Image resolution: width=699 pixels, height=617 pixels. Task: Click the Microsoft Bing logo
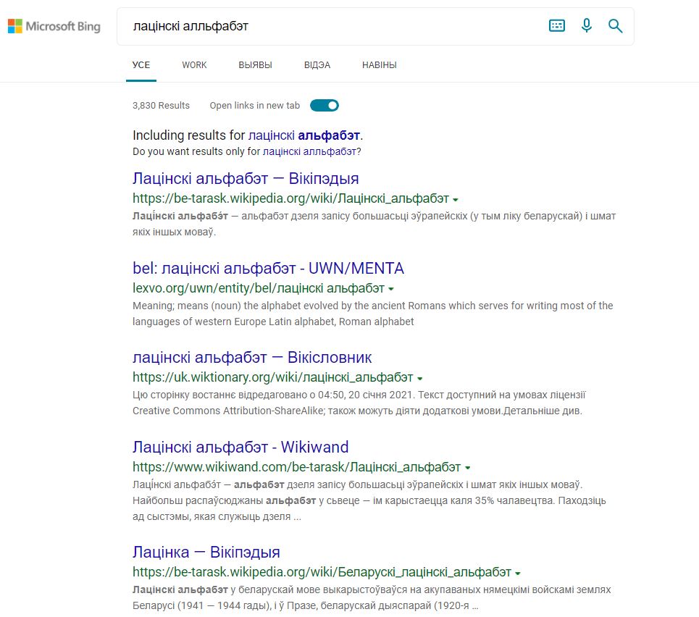pos(54,25)
